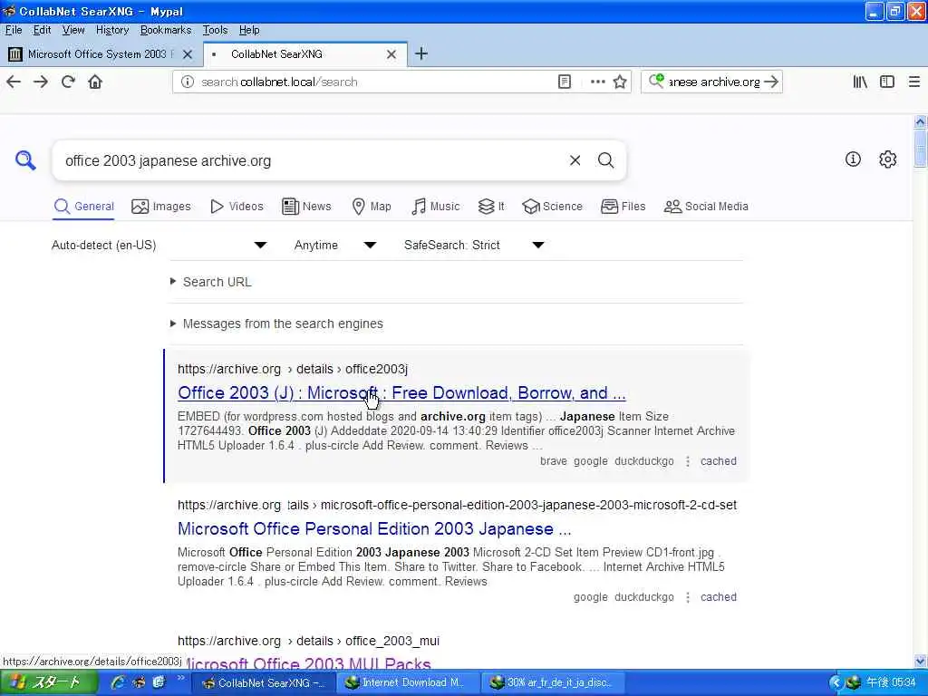Show sidebars toolbar icon
This screenshot has height=696, width=928.
pyautogui.click(x=886, y=82)
